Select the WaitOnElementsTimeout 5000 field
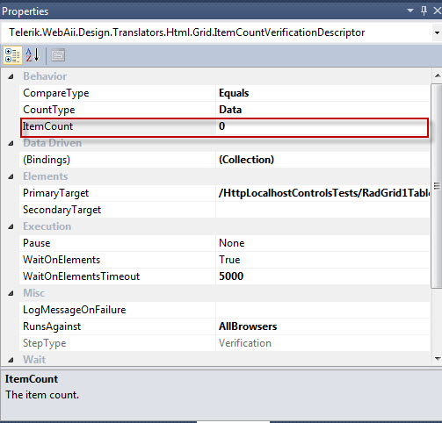 [322, 276]
